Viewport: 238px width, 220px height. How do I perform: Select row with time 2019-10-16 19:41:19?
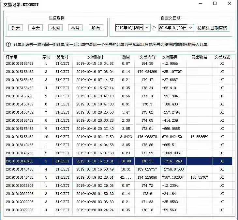click(119, 96)
